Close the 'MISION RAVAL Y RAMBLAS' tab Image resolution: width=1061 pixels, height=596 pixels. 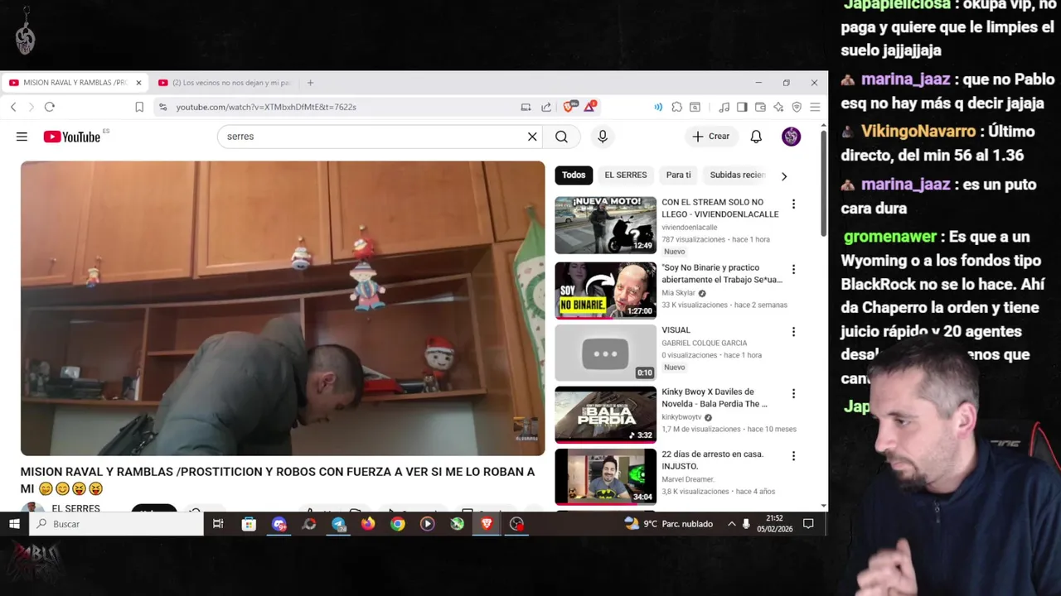(138, 83)
